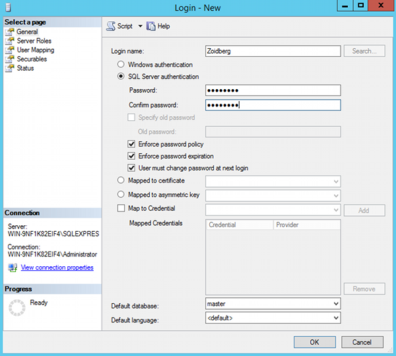
Task: Switch to Server Roles page
Action: pos(34,41)
